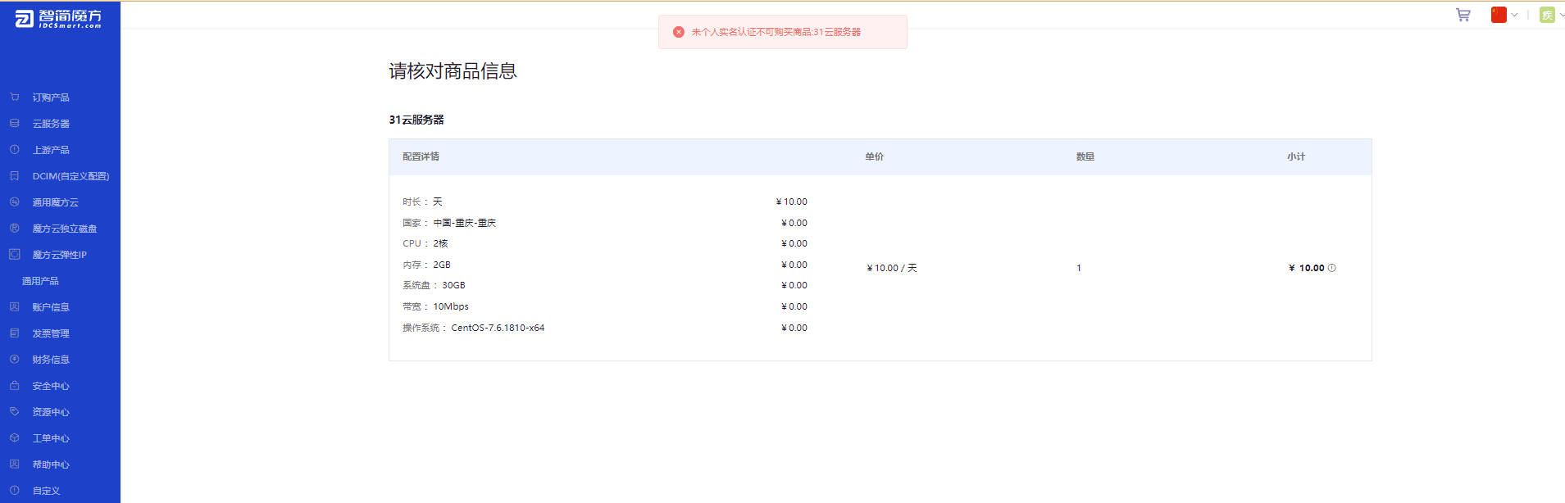This screenshot has height=503, width=1565.
Task: Click the 小计 column header
Action: click(1296, 156)
